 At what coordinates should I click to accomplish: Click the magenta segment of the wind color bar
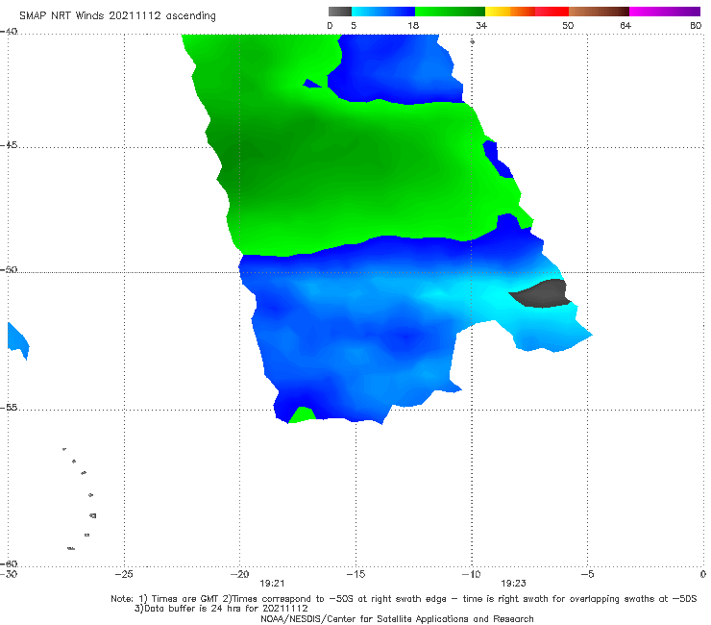(x=664, y=12)
